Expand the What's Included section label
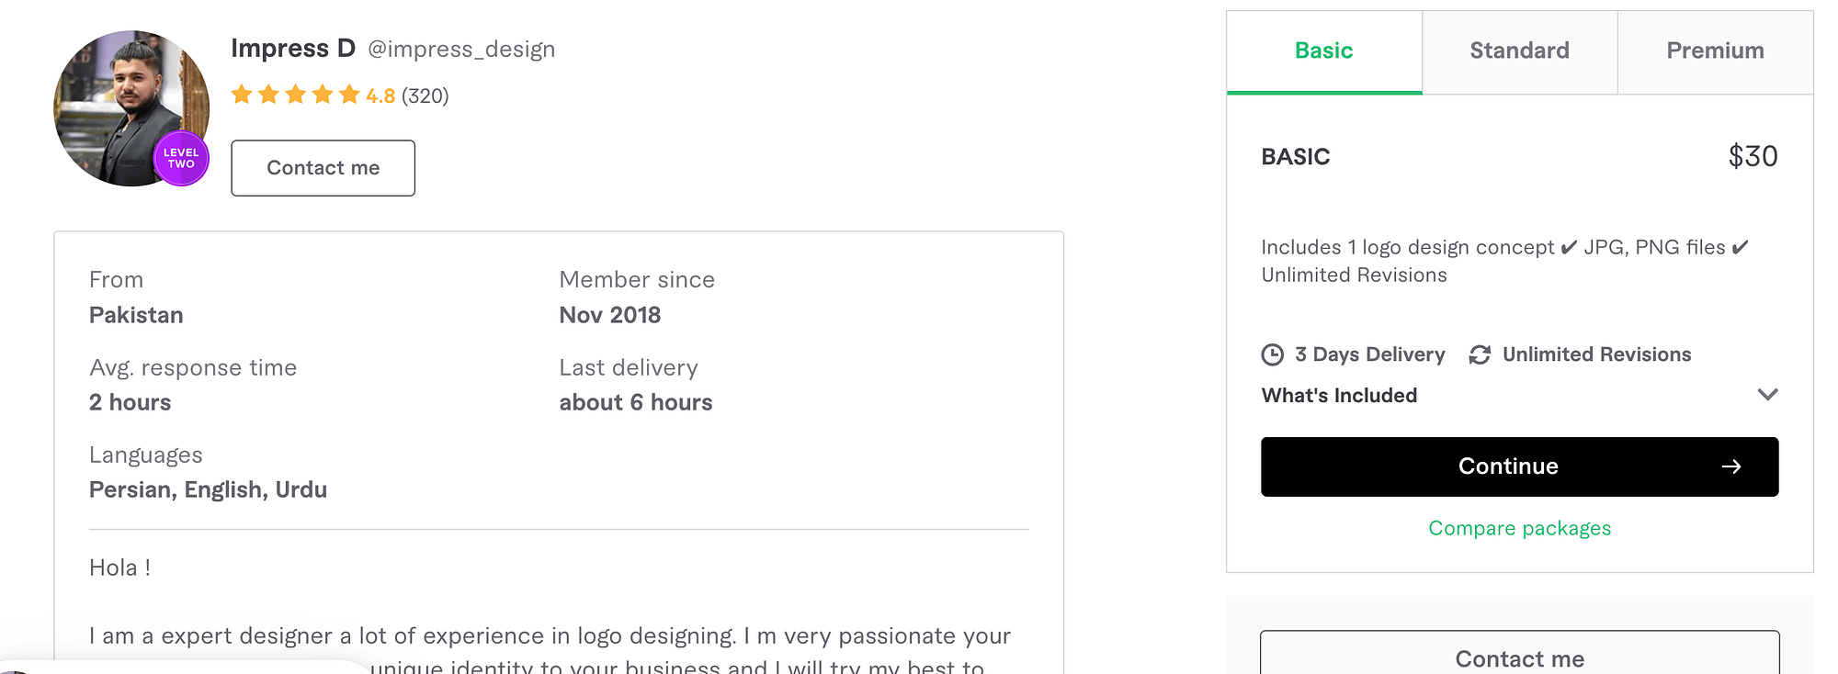The image size is (1838, 674). coord(1339,395)
